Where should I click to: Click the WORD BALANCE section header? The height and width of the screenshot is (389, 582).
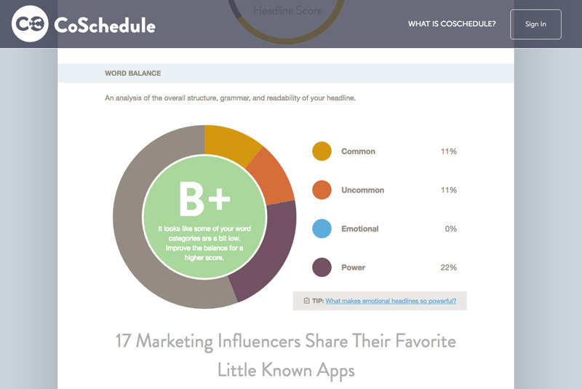click(133, 73)
